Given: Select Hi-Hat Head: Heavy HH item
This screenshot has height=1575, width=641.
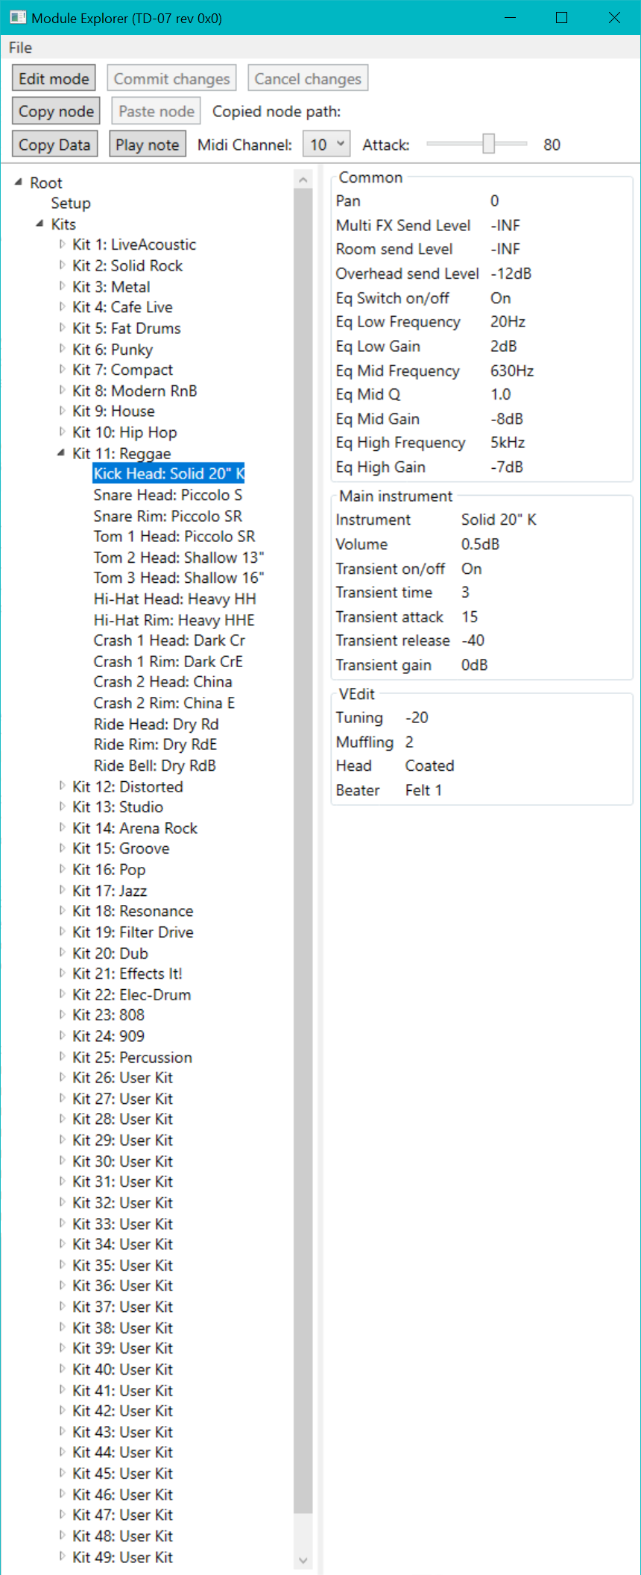Looking at the screenshot, I should [174, 599].
